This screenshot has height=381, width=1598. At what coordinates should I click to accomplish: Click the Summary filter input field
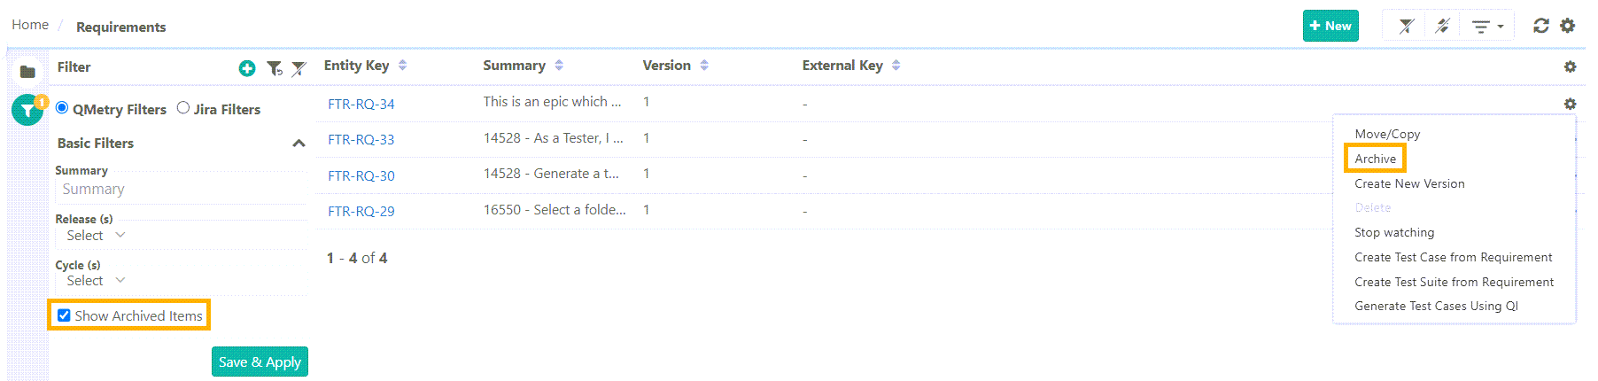[x=181, y=190]
